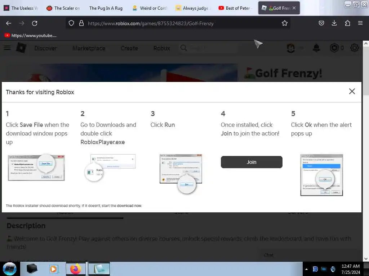Click the Run dialog step thumbnail
This screenshot has height=276, width=369.
pos(181,174)
